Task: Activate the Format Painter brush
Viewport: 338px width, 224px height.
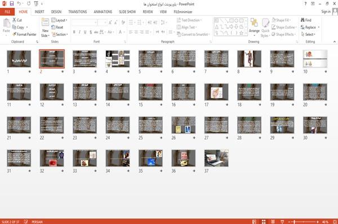Action: coord(24,34)
